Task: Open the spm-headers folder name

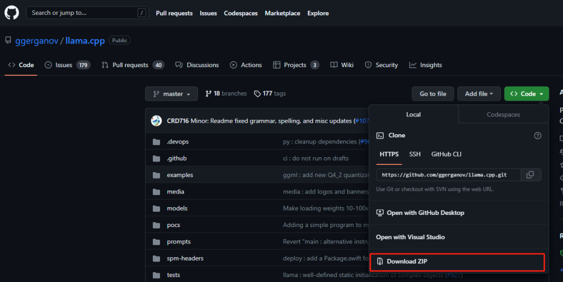Action: pos(185,258)
